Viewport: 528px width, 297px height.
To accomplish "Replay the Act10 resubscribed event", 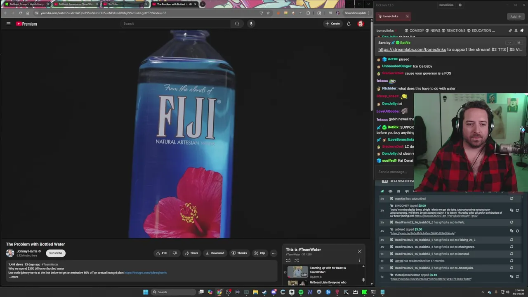I will coord(511,261).
